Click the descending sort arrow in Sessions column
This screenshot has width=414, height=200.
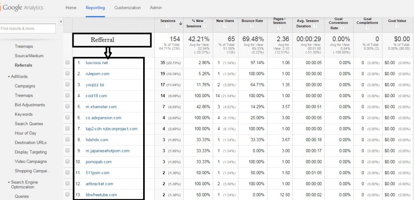coord(181,23)
